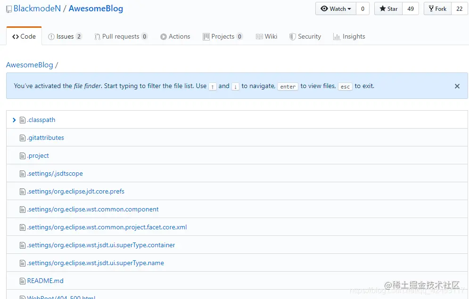
Task: Open the Actions tab
Action: 175,36
